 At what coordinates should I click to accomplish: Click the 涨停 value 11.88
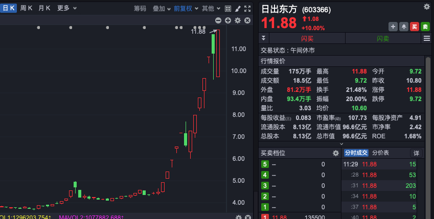pyautogui.click(x=414, y=90)
